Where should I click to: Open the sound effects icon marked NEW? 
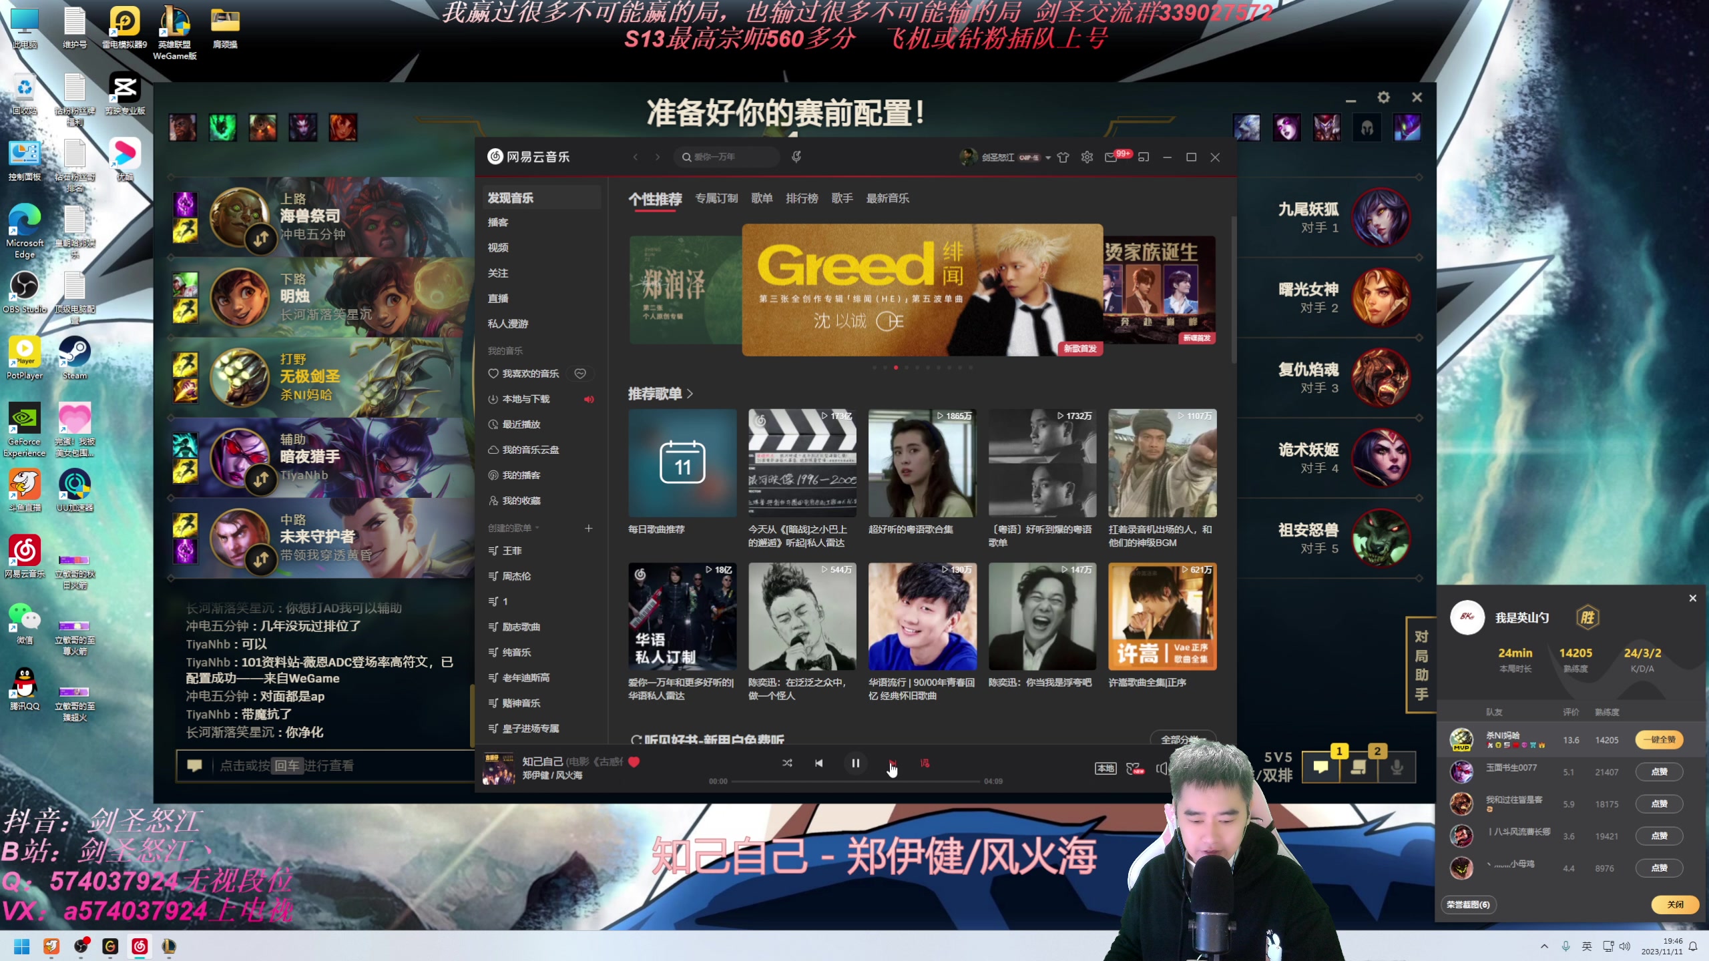[1135, 769]
